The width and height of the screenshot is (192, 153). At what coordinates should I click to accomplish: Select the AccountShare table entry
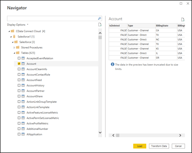coord(35,96)
